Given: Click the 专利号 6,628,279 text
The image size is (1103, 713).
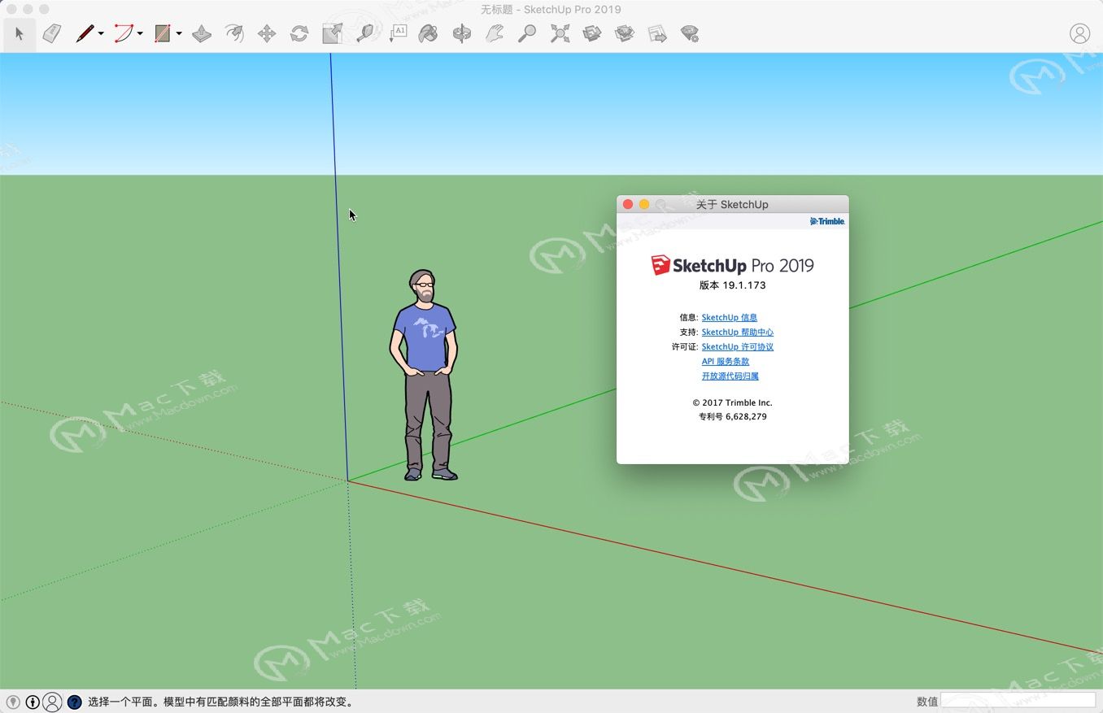Looking at the screenshot, I should point(732,416).
